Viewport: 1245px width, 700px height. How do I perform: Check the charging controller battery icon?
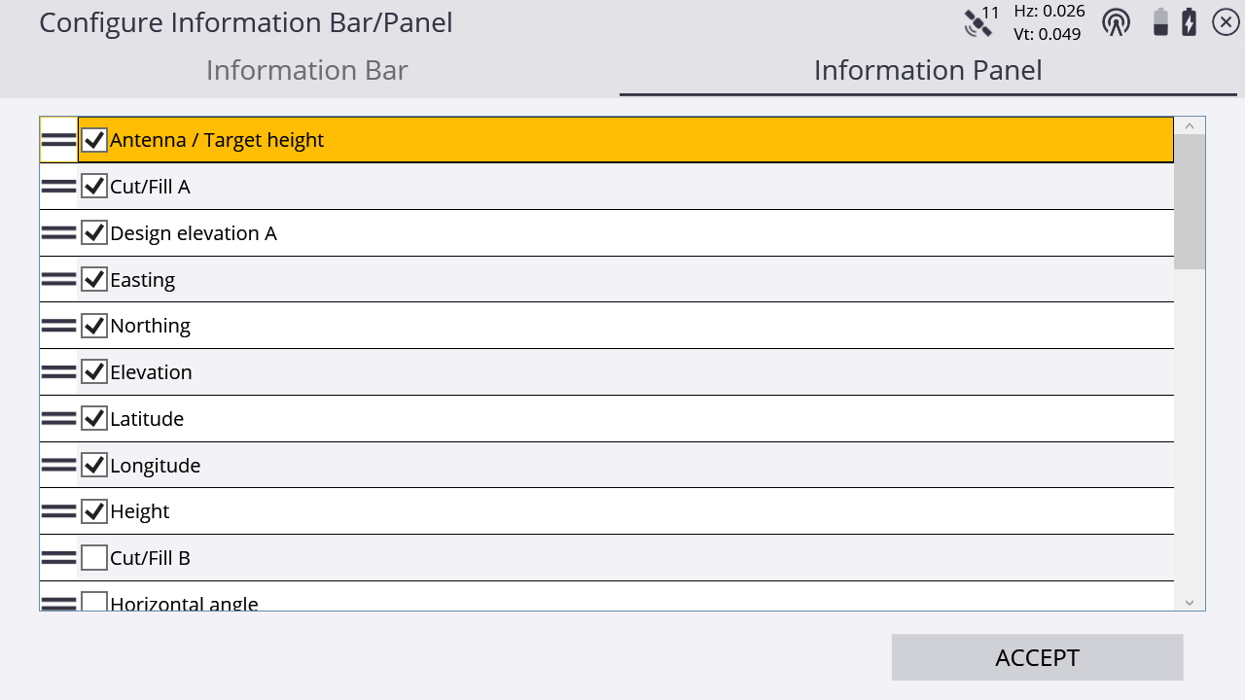(1190, 22)
